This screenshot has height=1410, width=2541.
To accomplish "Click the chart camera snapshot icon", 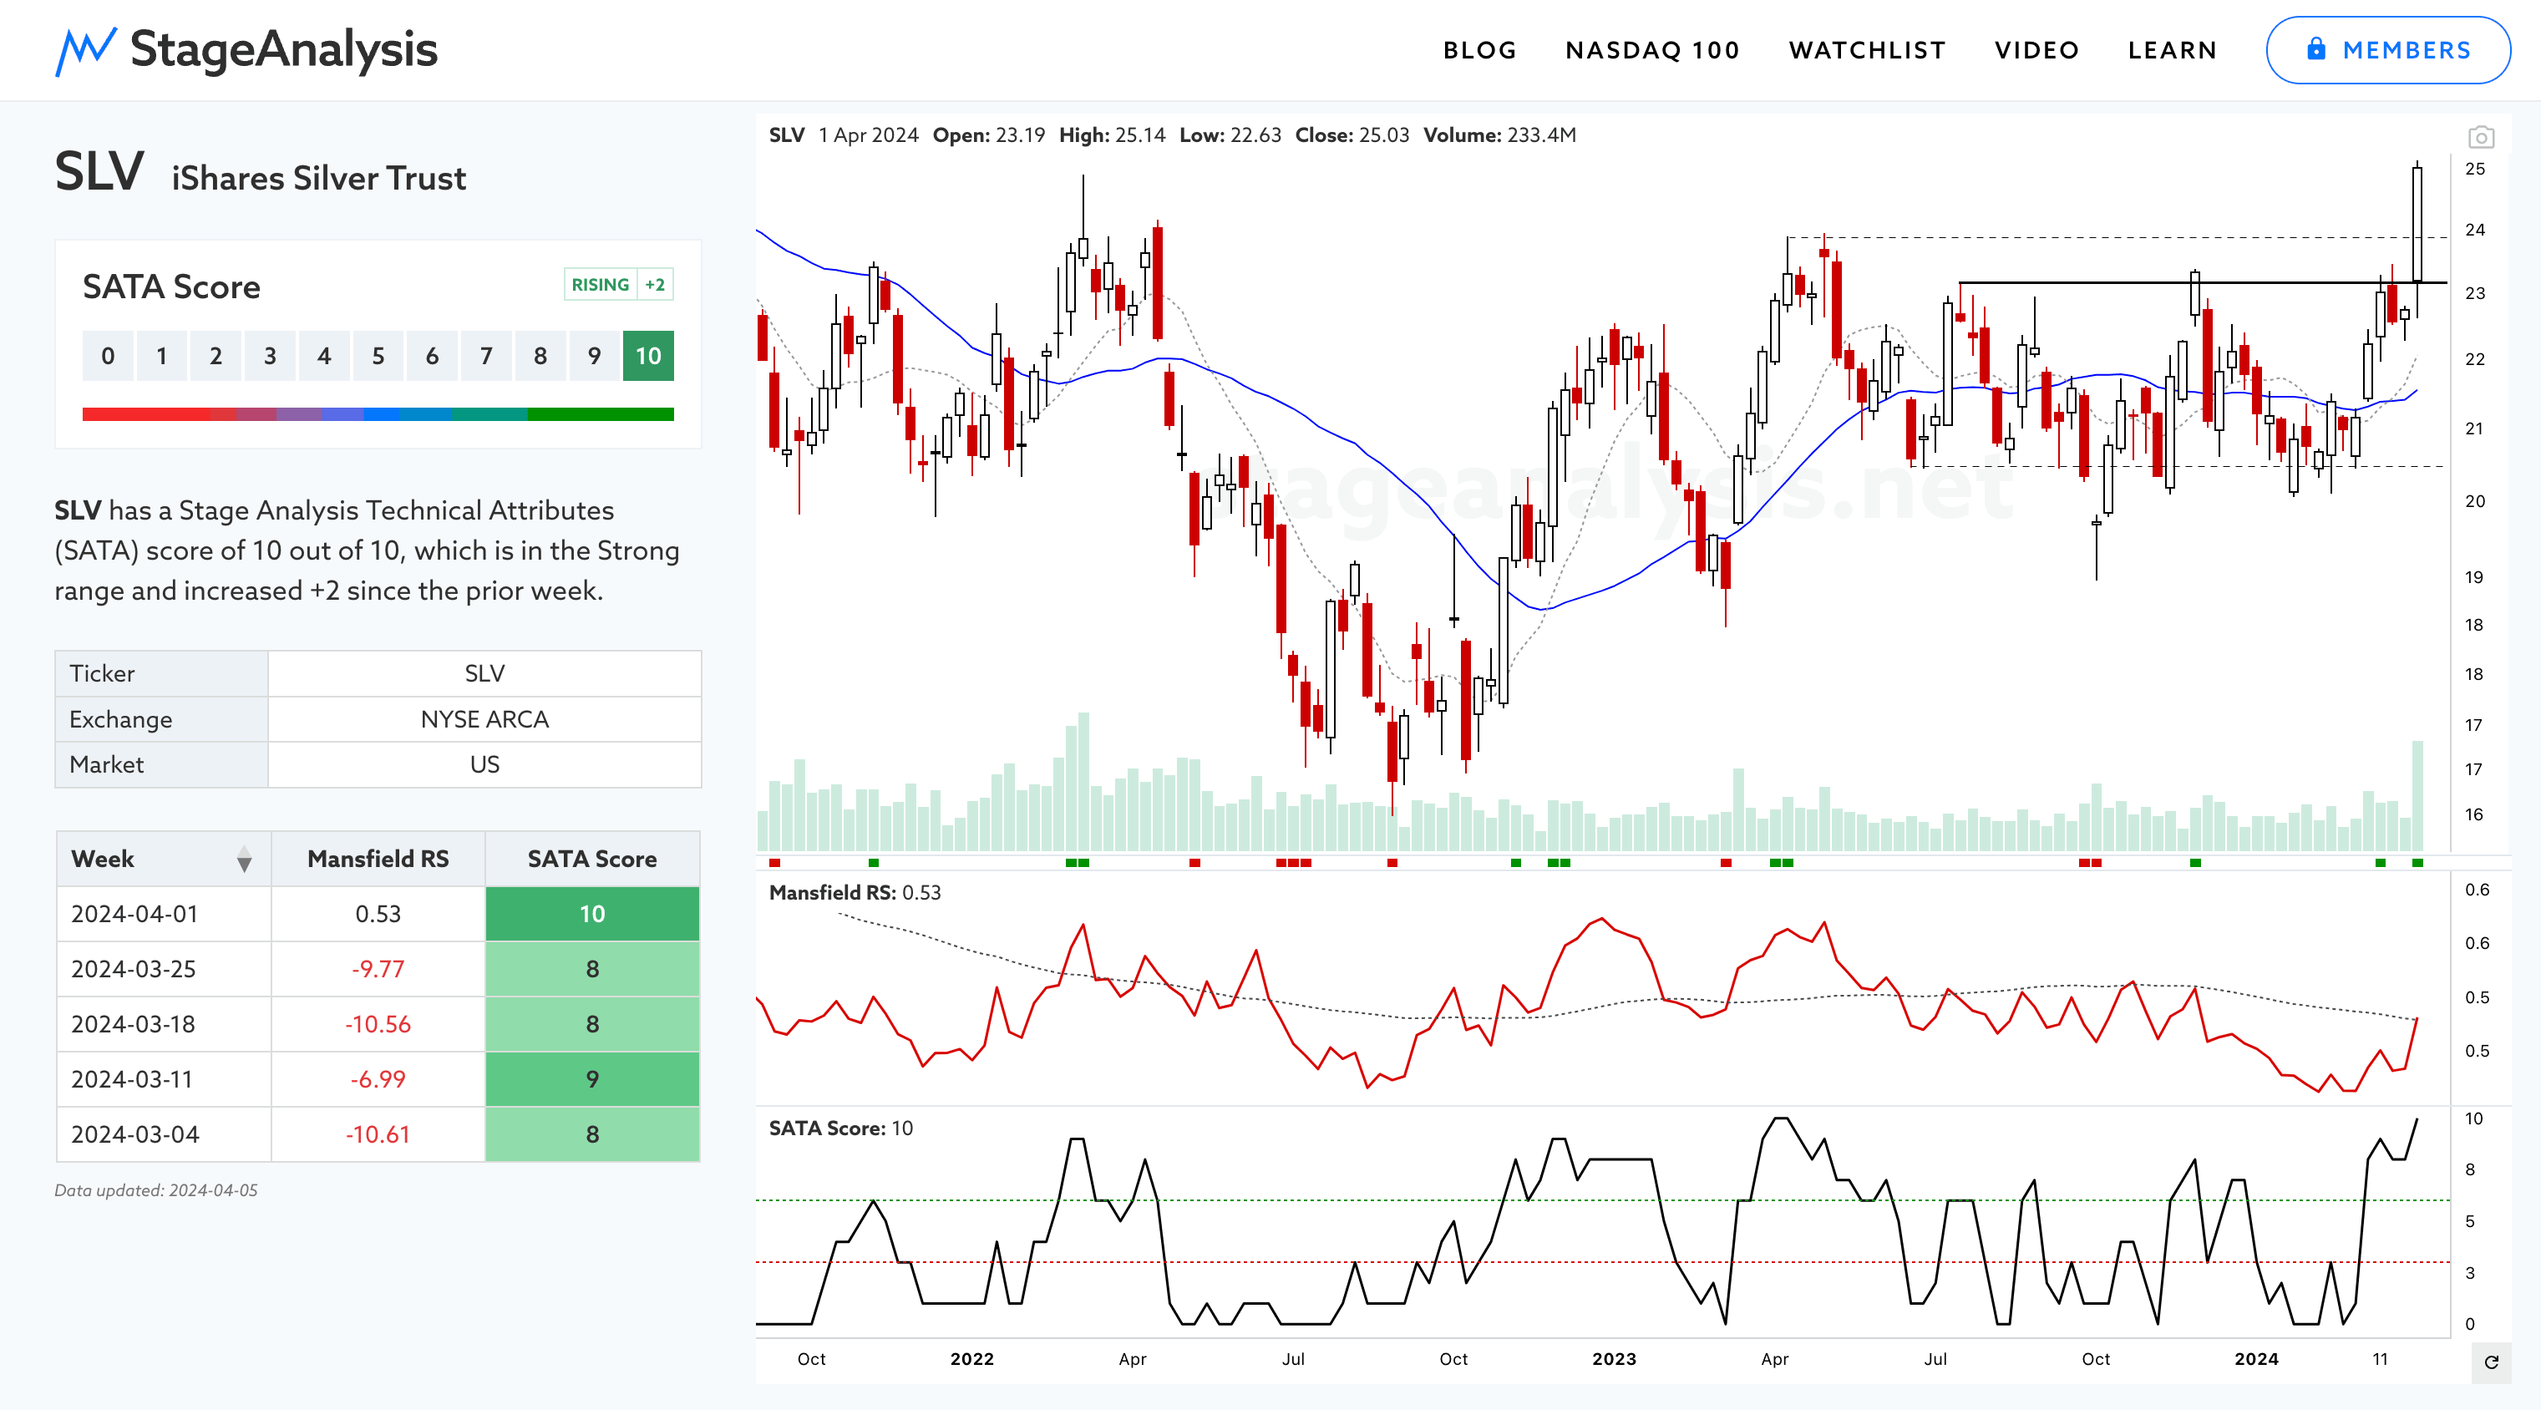I will (x=2481, y=137).
